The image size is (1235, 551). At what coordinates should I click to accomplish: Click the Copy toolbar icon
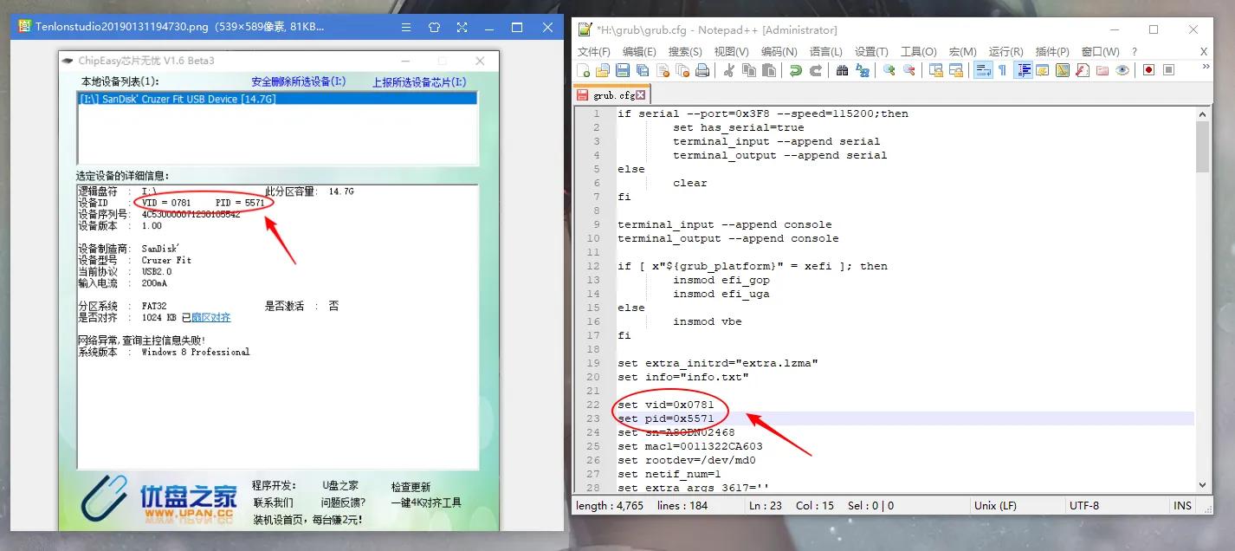click(x=749, y=70)
